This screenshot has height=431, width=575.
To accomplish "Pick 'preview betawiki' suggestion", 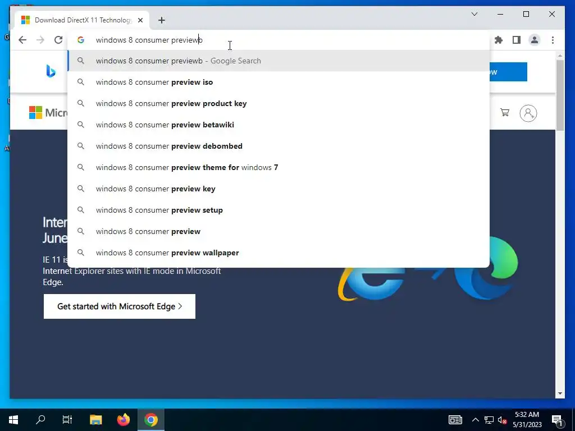I will 279,125.
